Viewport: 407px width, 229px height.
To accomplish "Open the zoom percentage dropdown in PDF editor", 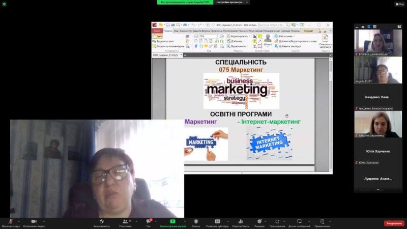I will click(x=217, y=36).
